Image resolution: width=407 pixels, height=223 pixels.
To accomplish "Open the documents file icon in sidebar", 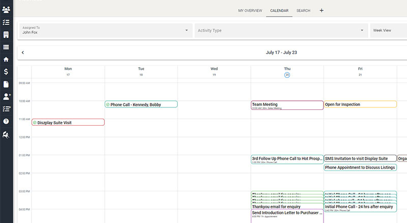I will tap(6, 84).
